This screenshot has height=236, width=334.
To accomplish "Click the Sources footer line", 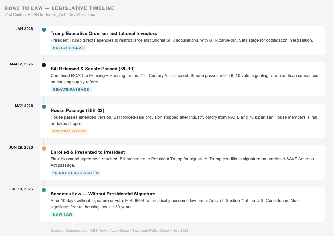I will pyautogui.click(x=119, y=231).
